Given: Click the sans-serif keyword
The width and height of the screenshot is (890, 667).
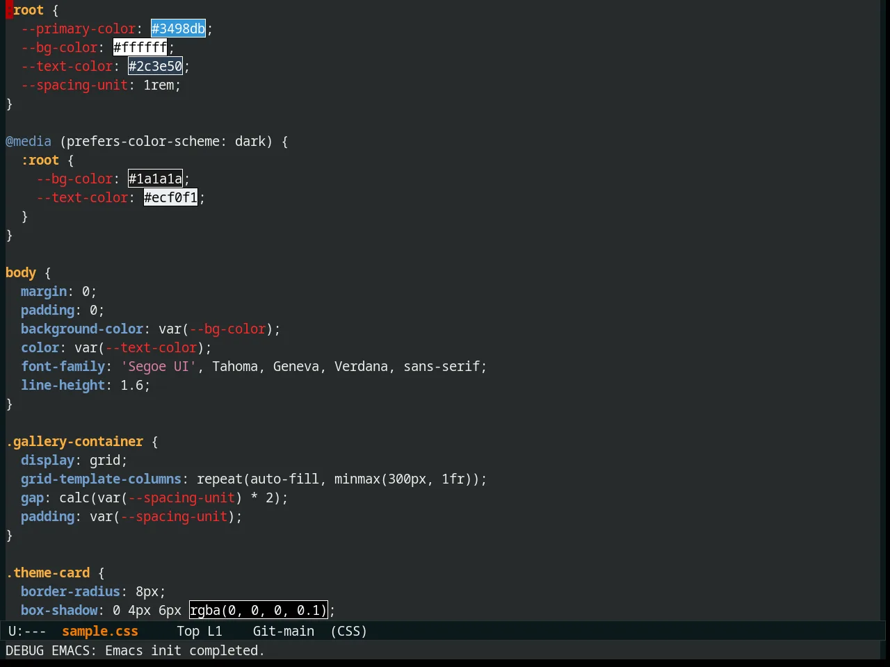Looking at the screenshot, I should pos(442,366).
